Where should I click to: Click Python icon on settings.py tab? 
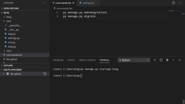(x=80, y=3)
